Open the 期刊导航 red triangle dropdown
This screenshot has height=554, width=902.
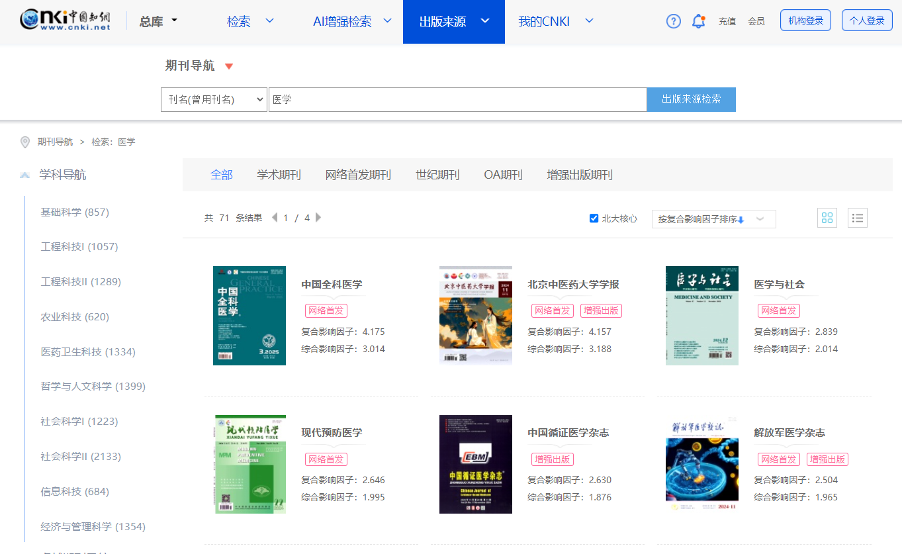(229, 66)
